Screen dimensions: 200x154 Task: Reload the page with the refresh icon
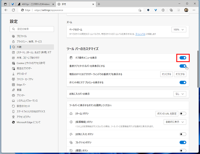pyautogui.click(x=14, y=10)
